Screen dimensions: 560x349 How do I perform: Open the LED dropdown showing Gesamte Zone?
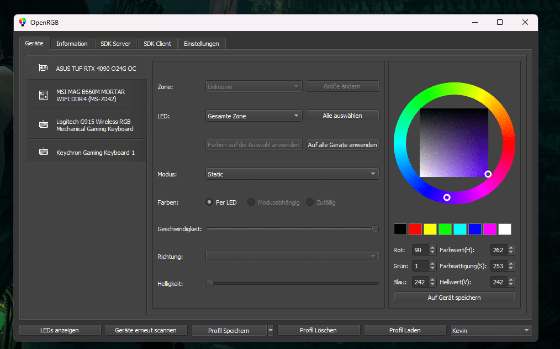[254, 116]
